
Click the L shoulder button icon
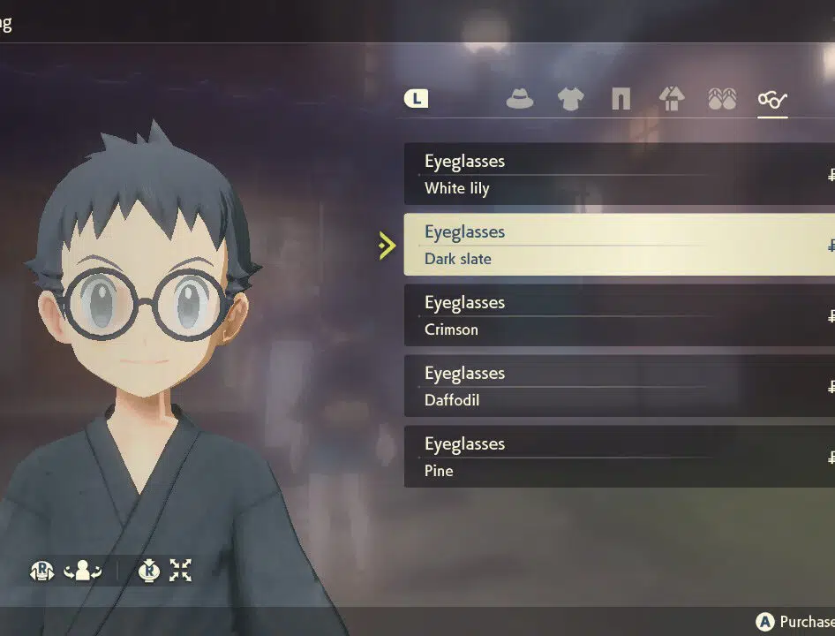(x=416, y=99)
